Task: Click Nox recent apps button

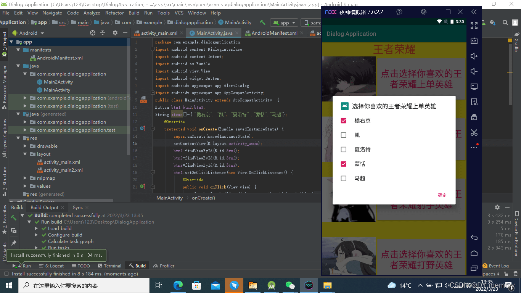Action: (474, 268)
